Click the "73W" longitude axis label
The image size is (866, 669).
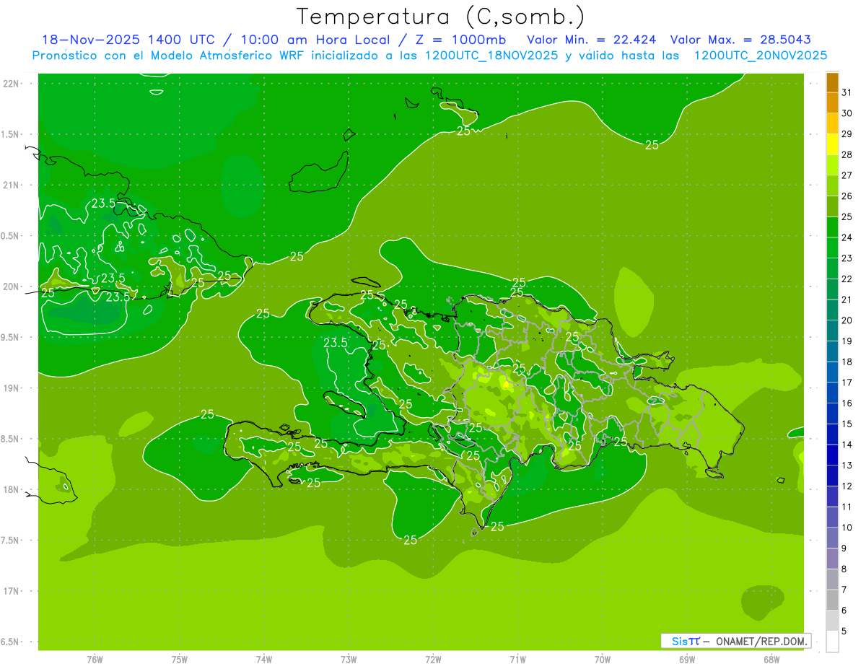(349, 660)
